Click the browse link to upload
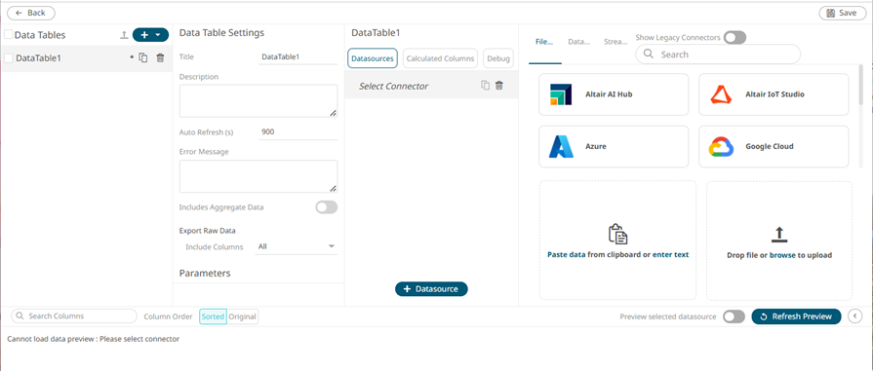 coord(782,255)
